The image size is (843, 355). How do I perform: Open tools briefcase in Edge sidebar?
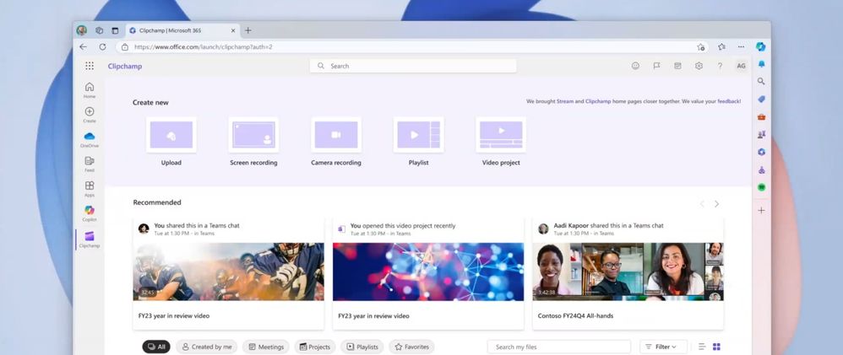(761, 117)
